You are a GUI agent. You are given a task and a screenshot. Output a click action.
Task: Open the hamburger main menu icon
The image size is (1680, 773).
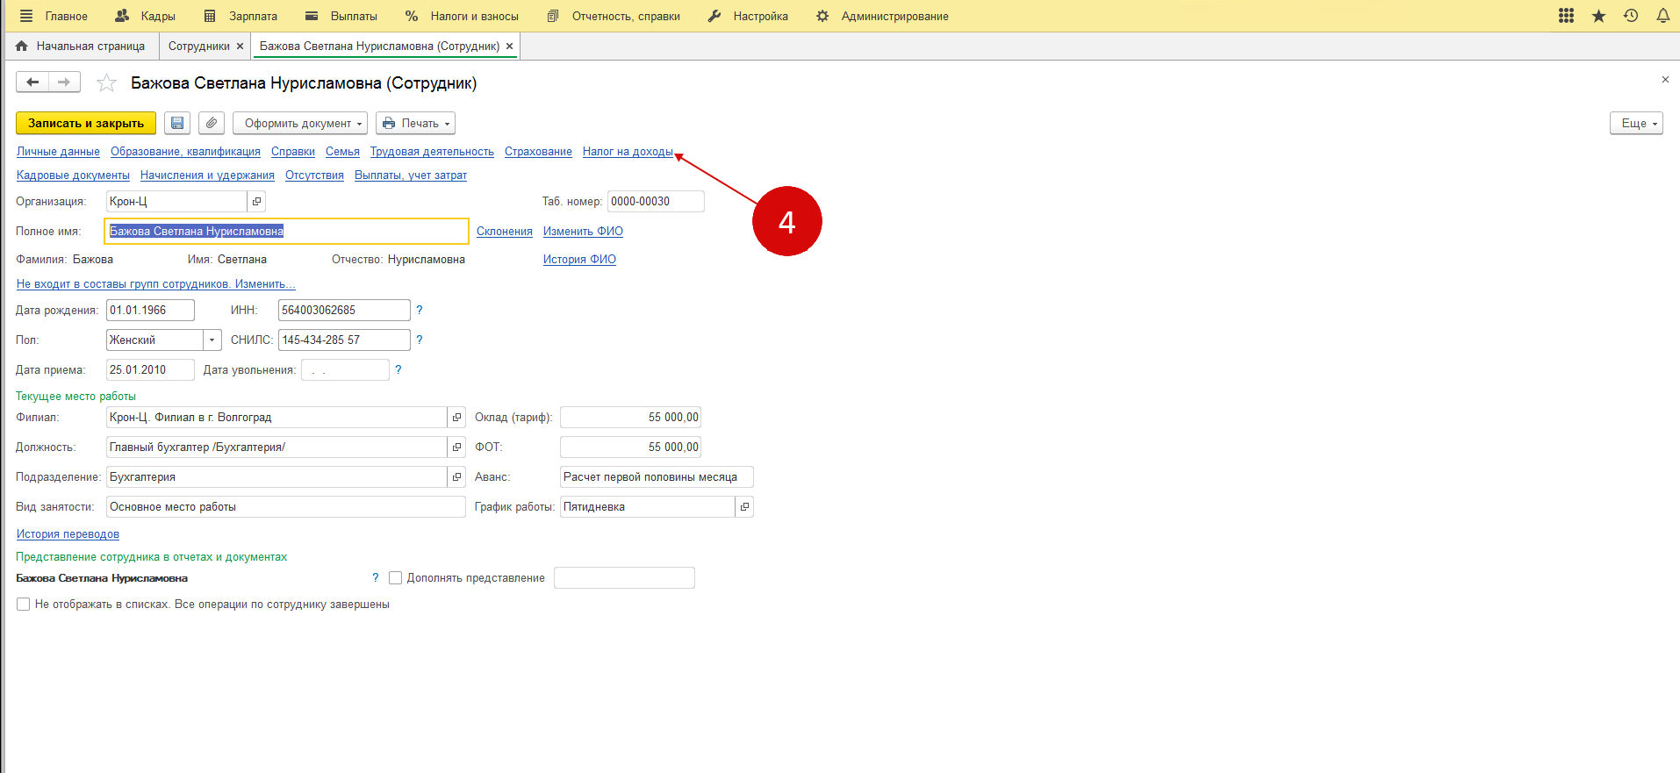[x=26, y=16]
